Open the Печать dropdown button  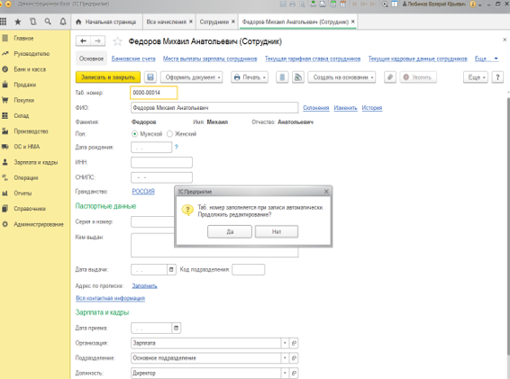point(250,77)
